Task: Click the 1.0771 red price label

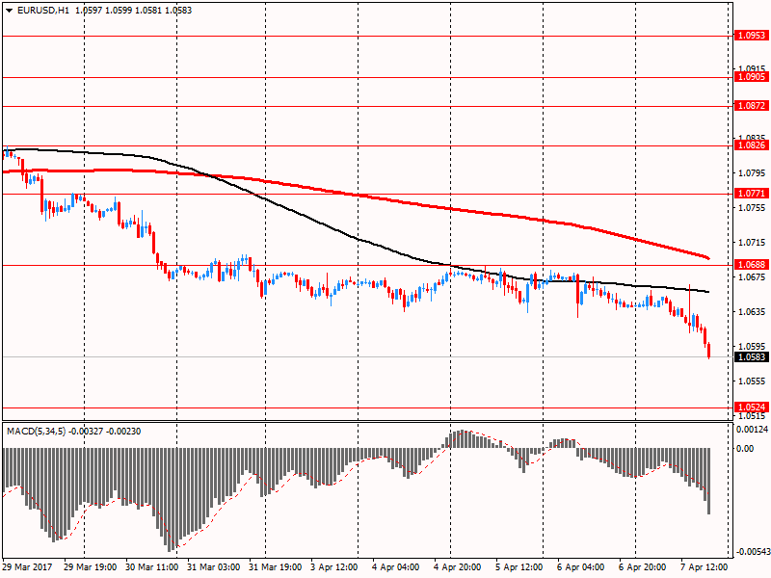Action: click(x=752, y=194)
